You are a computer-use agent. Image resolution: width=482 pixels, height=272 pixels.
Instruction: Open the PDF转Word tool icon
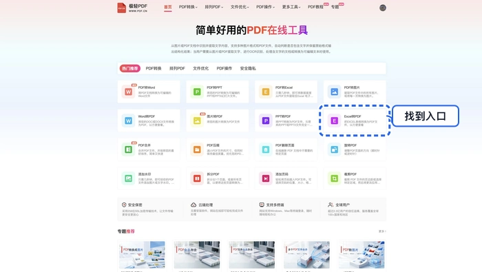(x=129, y=92)
